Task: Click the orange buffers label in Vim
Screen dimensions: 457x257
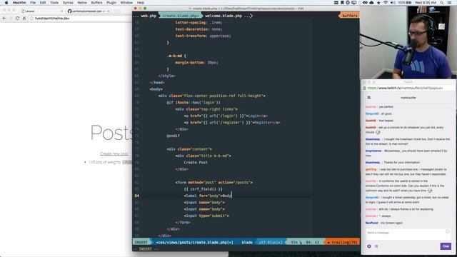Action: (350, 16)
